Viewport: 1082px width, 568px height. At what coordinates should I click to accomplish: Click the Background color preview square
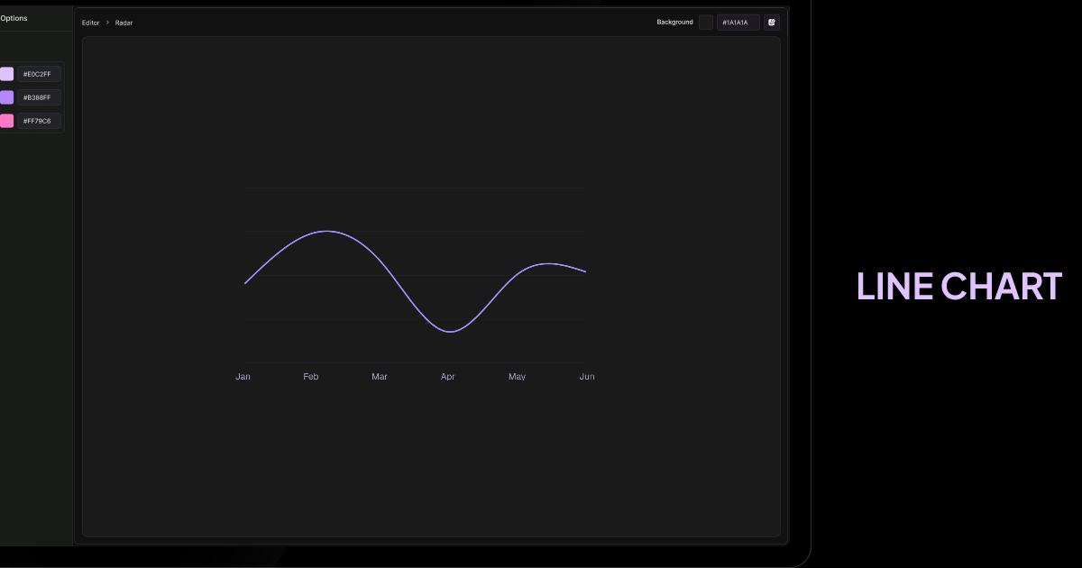pyautogui.click(x=705, y=22)
